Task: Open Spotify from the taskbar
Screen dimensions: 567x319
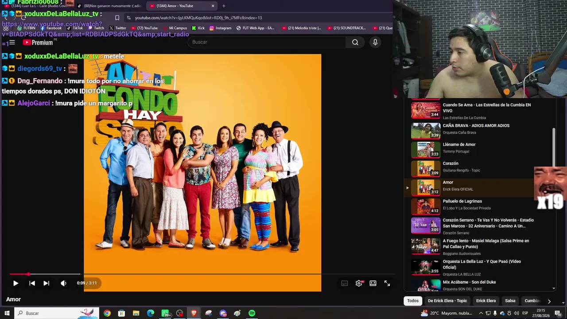Action: pyautogui.click(x=252, y=313)
